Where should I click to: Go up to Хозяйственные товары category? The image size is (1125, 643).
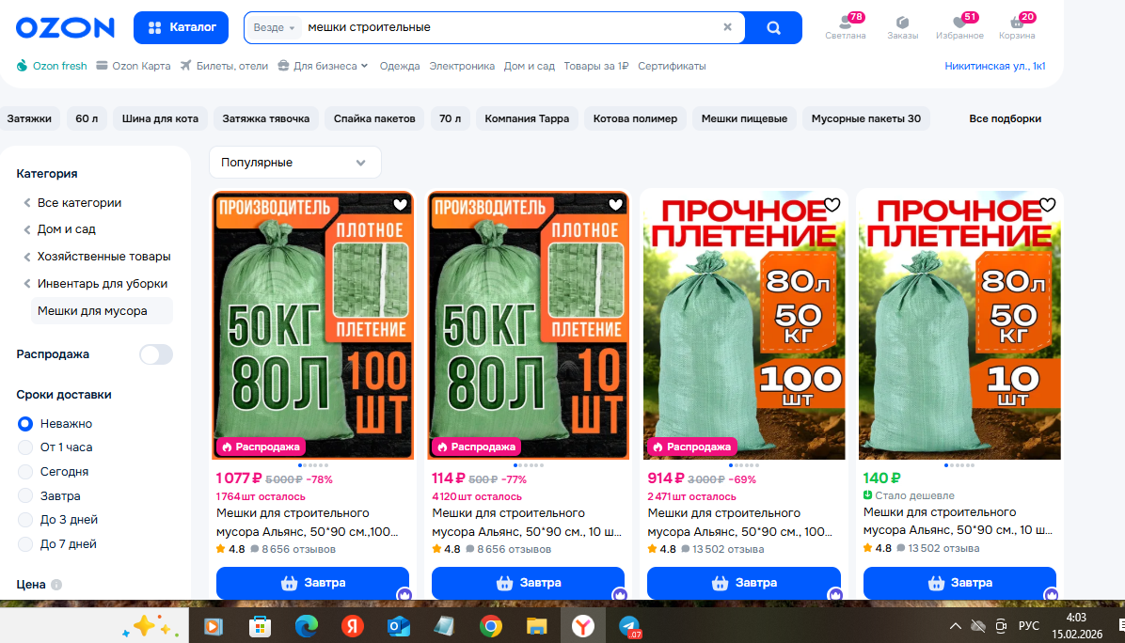pos(103,257)
